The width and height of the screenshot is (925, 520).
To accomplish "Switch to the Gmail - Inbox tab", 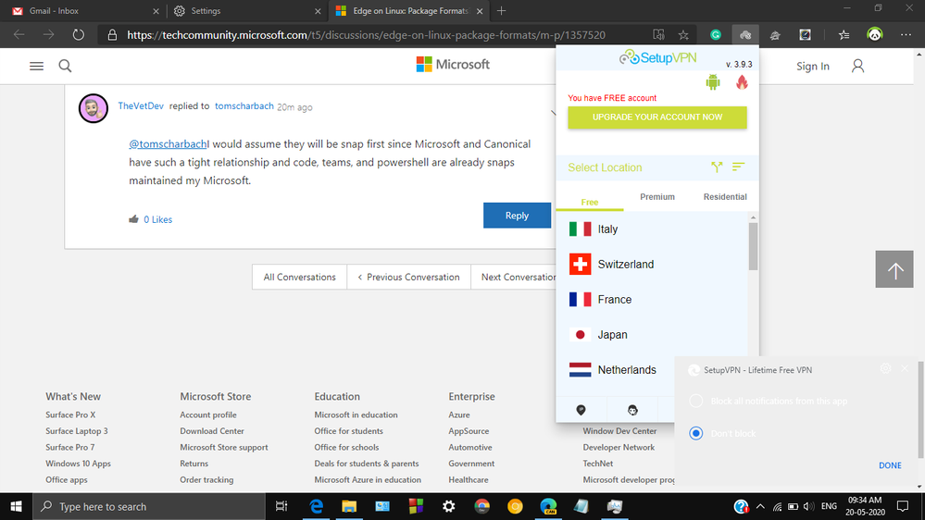I will click(x=82, y=10).
